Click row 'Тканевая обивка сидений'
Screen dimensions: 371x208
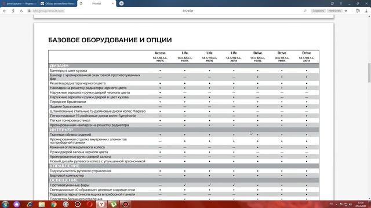184,135
